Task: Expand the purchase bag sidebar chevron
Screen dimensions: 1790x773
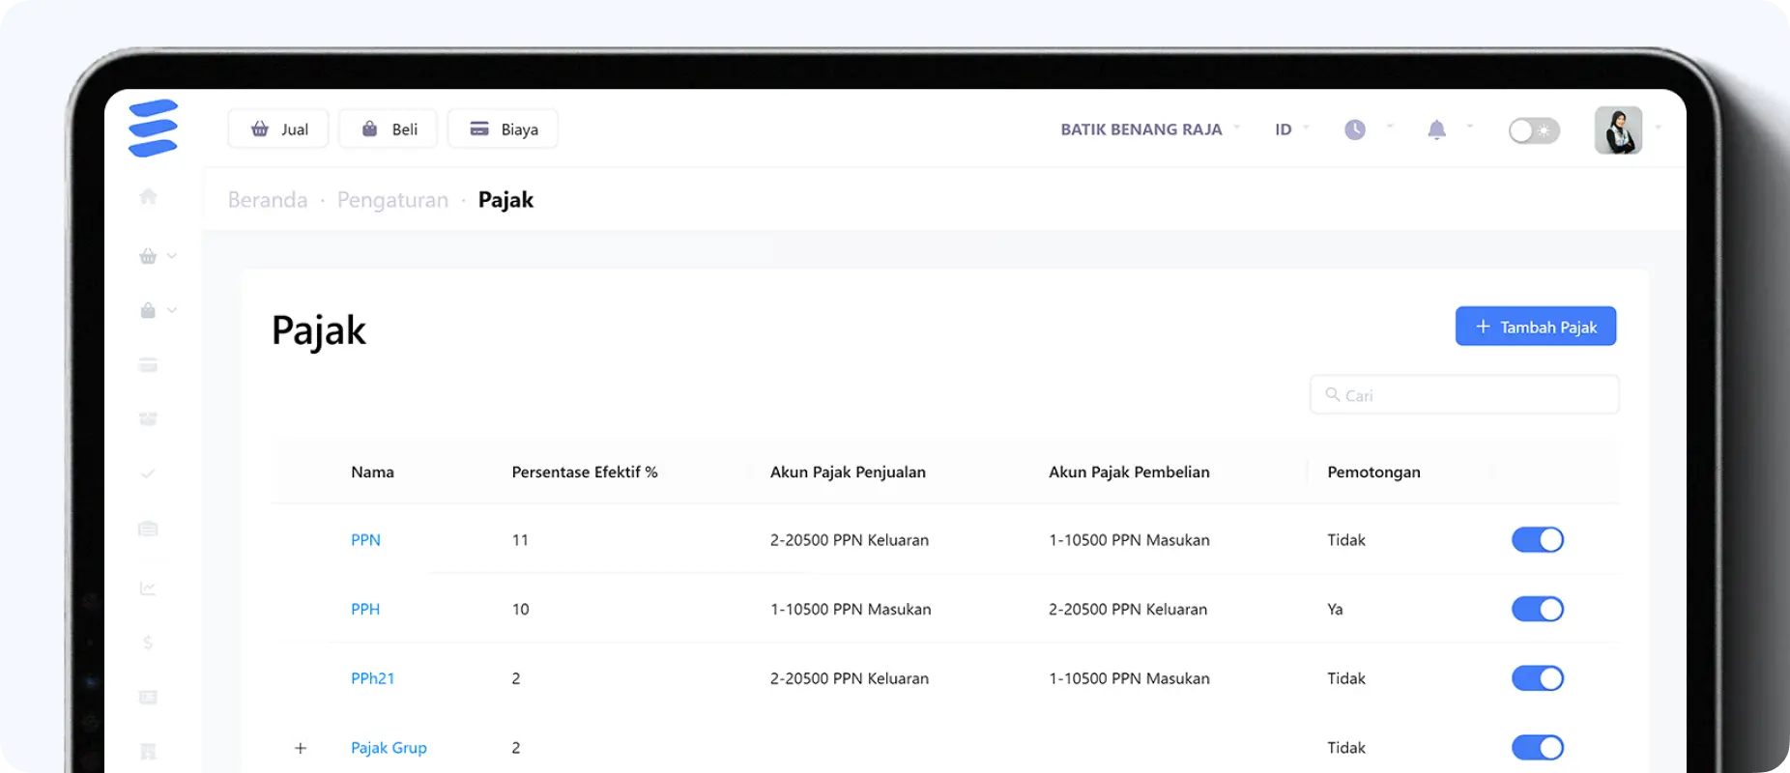Action: 172,310
